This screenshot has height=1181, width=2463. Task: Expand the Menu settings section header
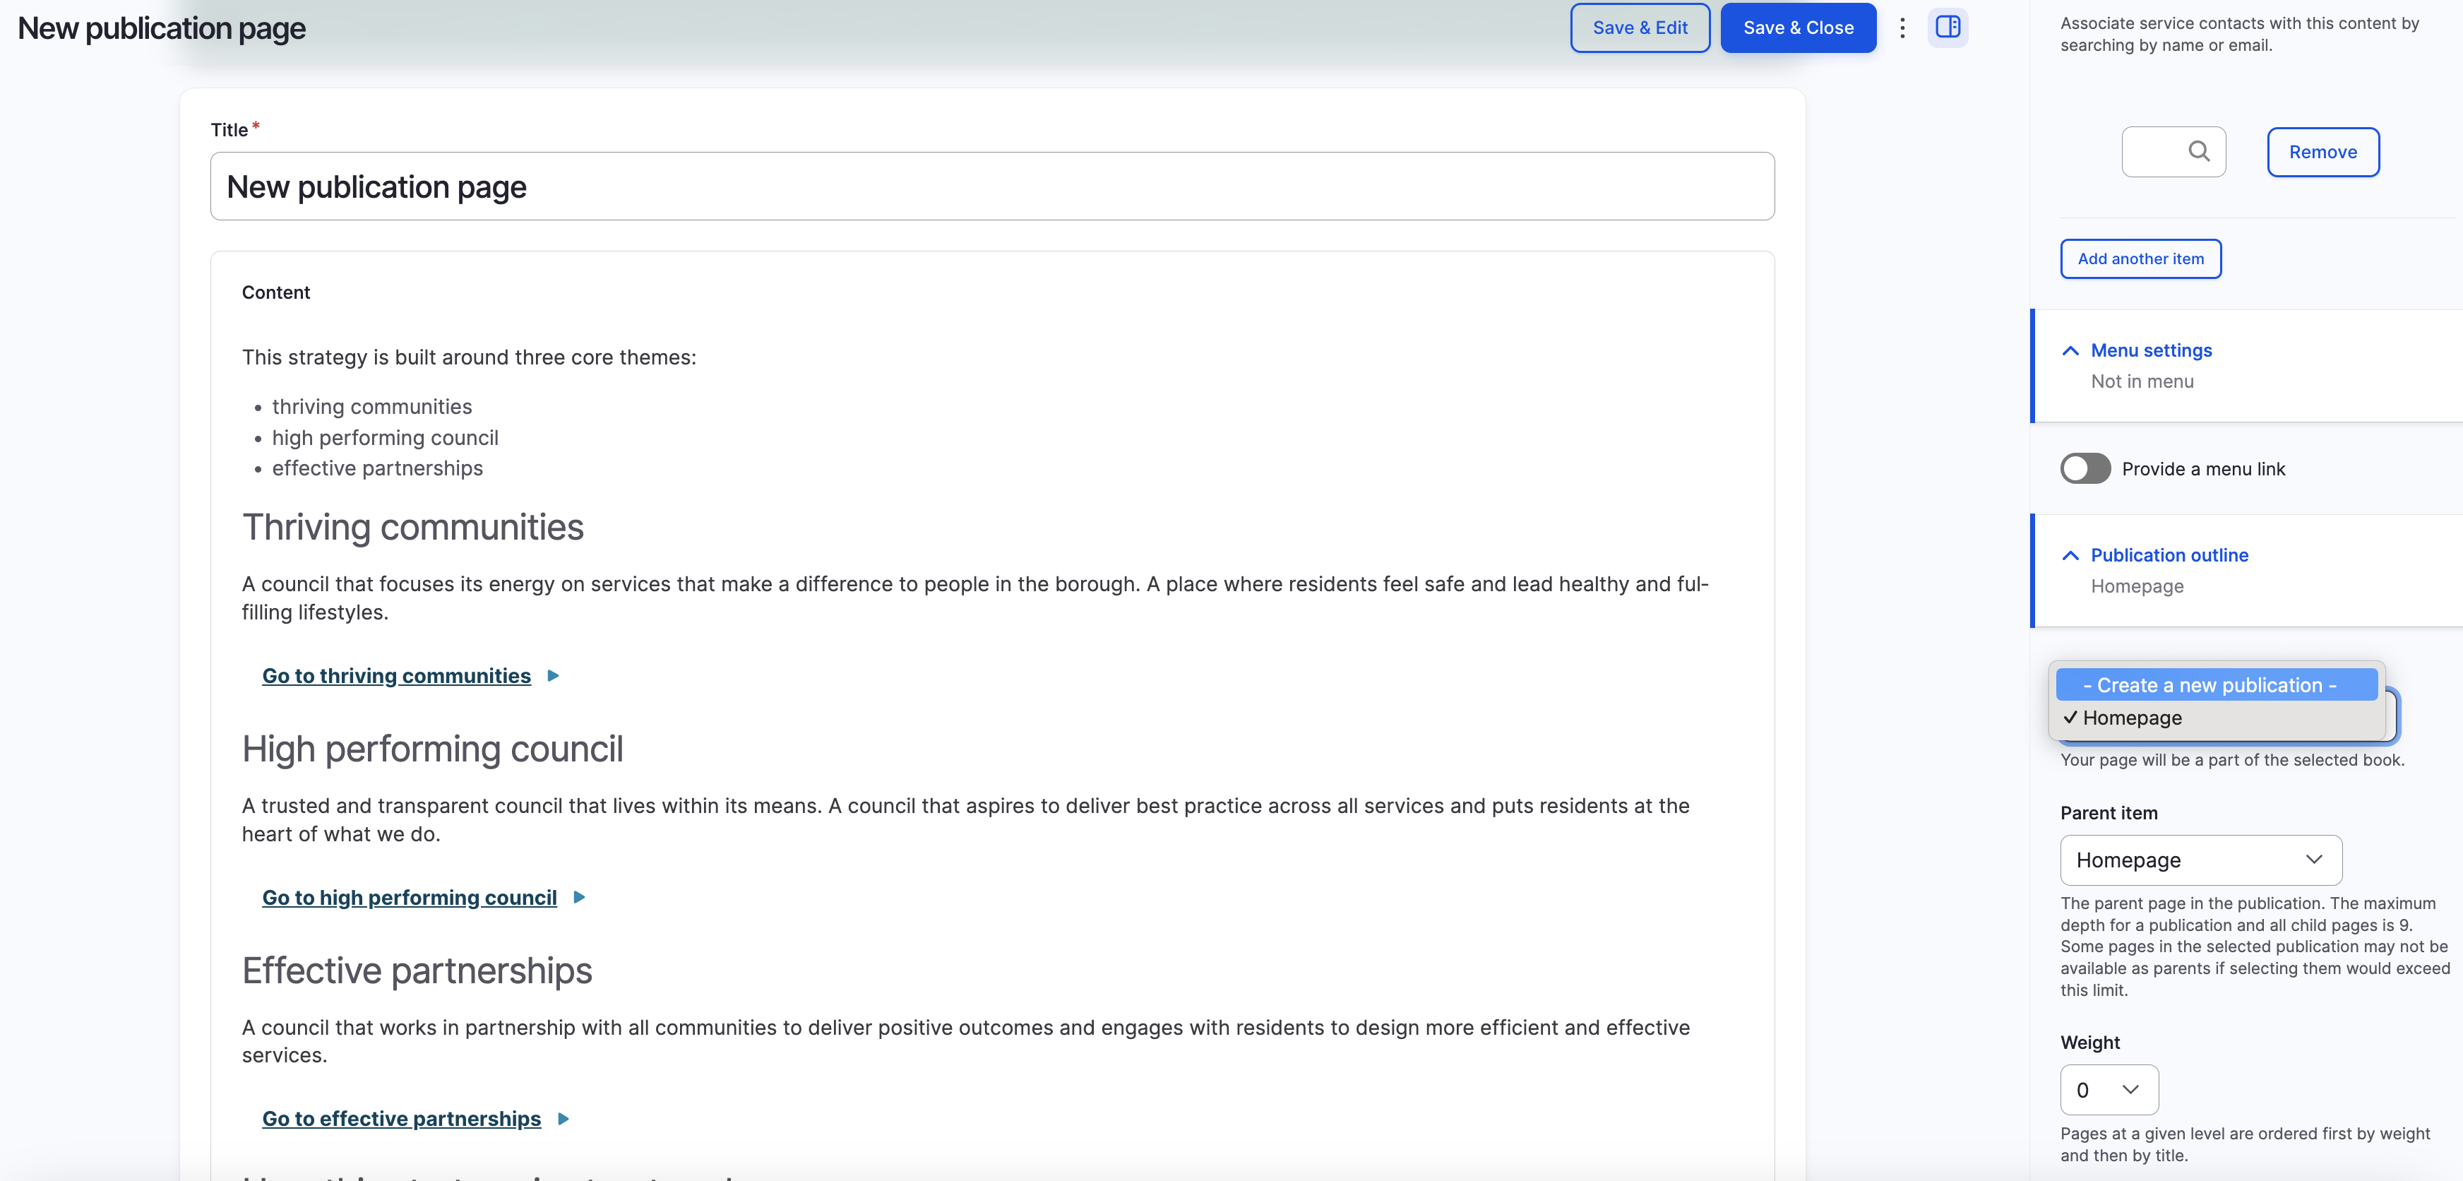tap(2150, 351)
